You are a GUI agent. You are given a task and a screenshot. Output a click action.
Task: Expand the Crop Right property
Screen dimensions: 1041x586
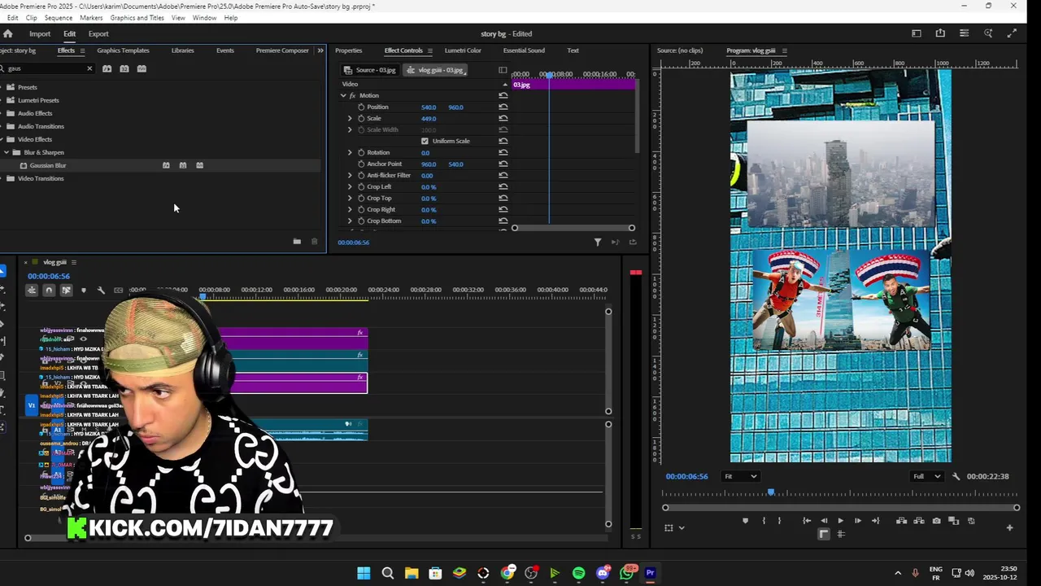click(x=351, y=209)
